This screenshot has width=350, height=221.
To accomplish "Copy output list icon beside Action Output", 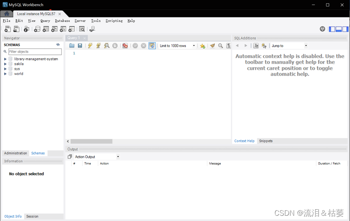I will click(70, 157).
